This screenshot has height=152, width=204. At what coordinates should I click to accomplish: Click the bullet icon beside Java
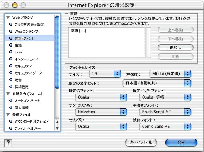coord(11,52)
